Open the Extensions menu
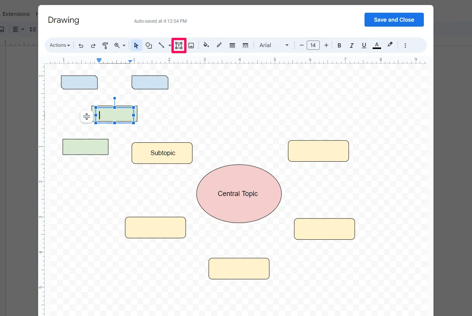The image size is (472, 316). pyautogui.click(x=16, y=14)
